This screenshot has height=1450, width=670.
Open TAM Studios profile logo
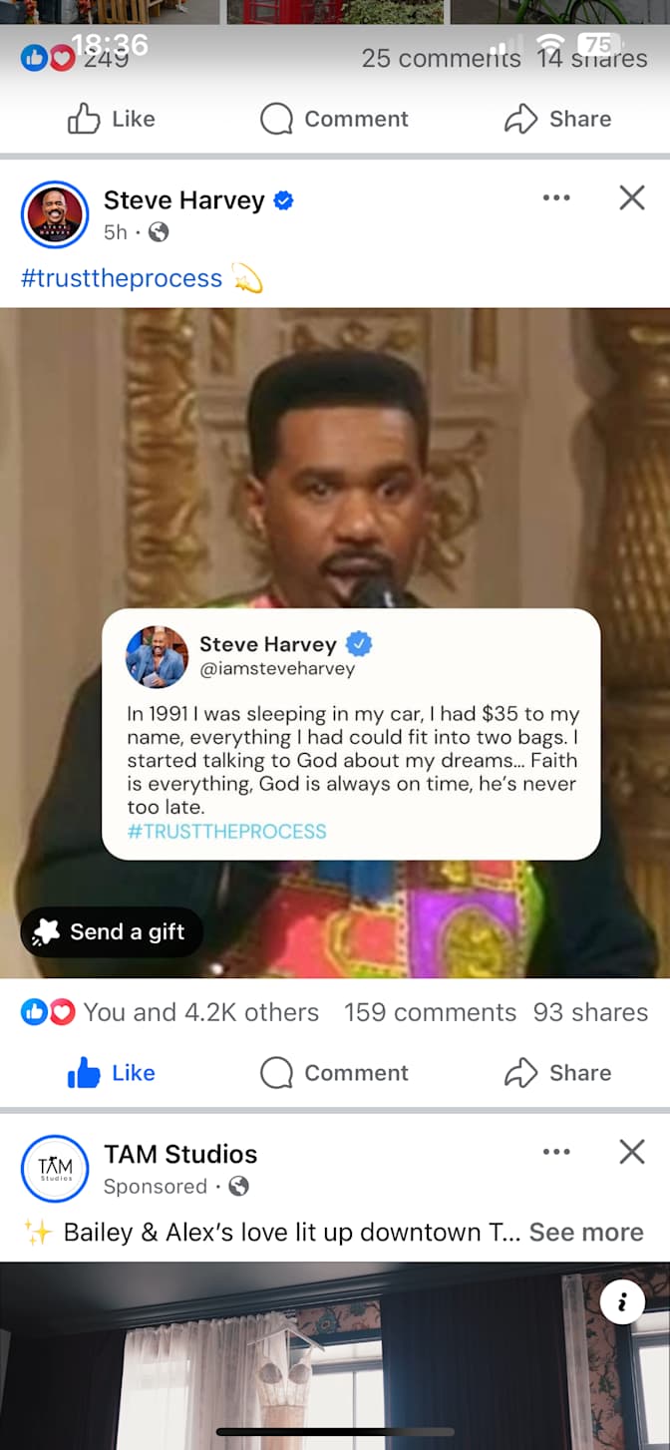click(55, 1169)
